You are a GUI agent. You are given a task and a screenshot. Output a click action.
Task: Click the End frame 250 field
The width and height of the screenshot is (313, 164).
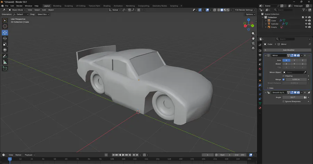tap(240, 155)
